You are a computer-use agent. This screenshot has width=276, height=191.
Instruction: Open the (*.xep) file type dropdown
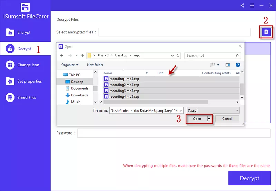coord(213,110)
